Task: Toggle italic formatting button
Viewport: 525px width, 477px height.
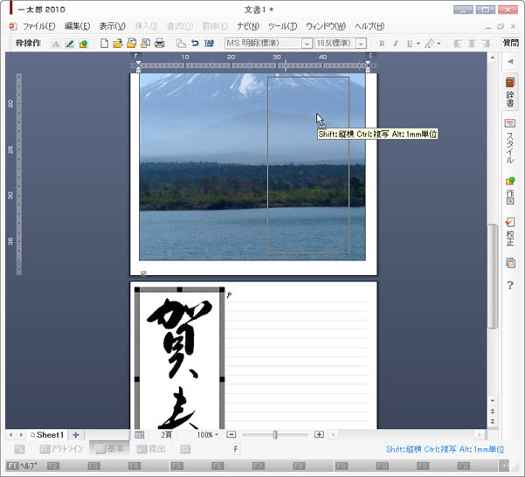Action: [x=395, y=43]
